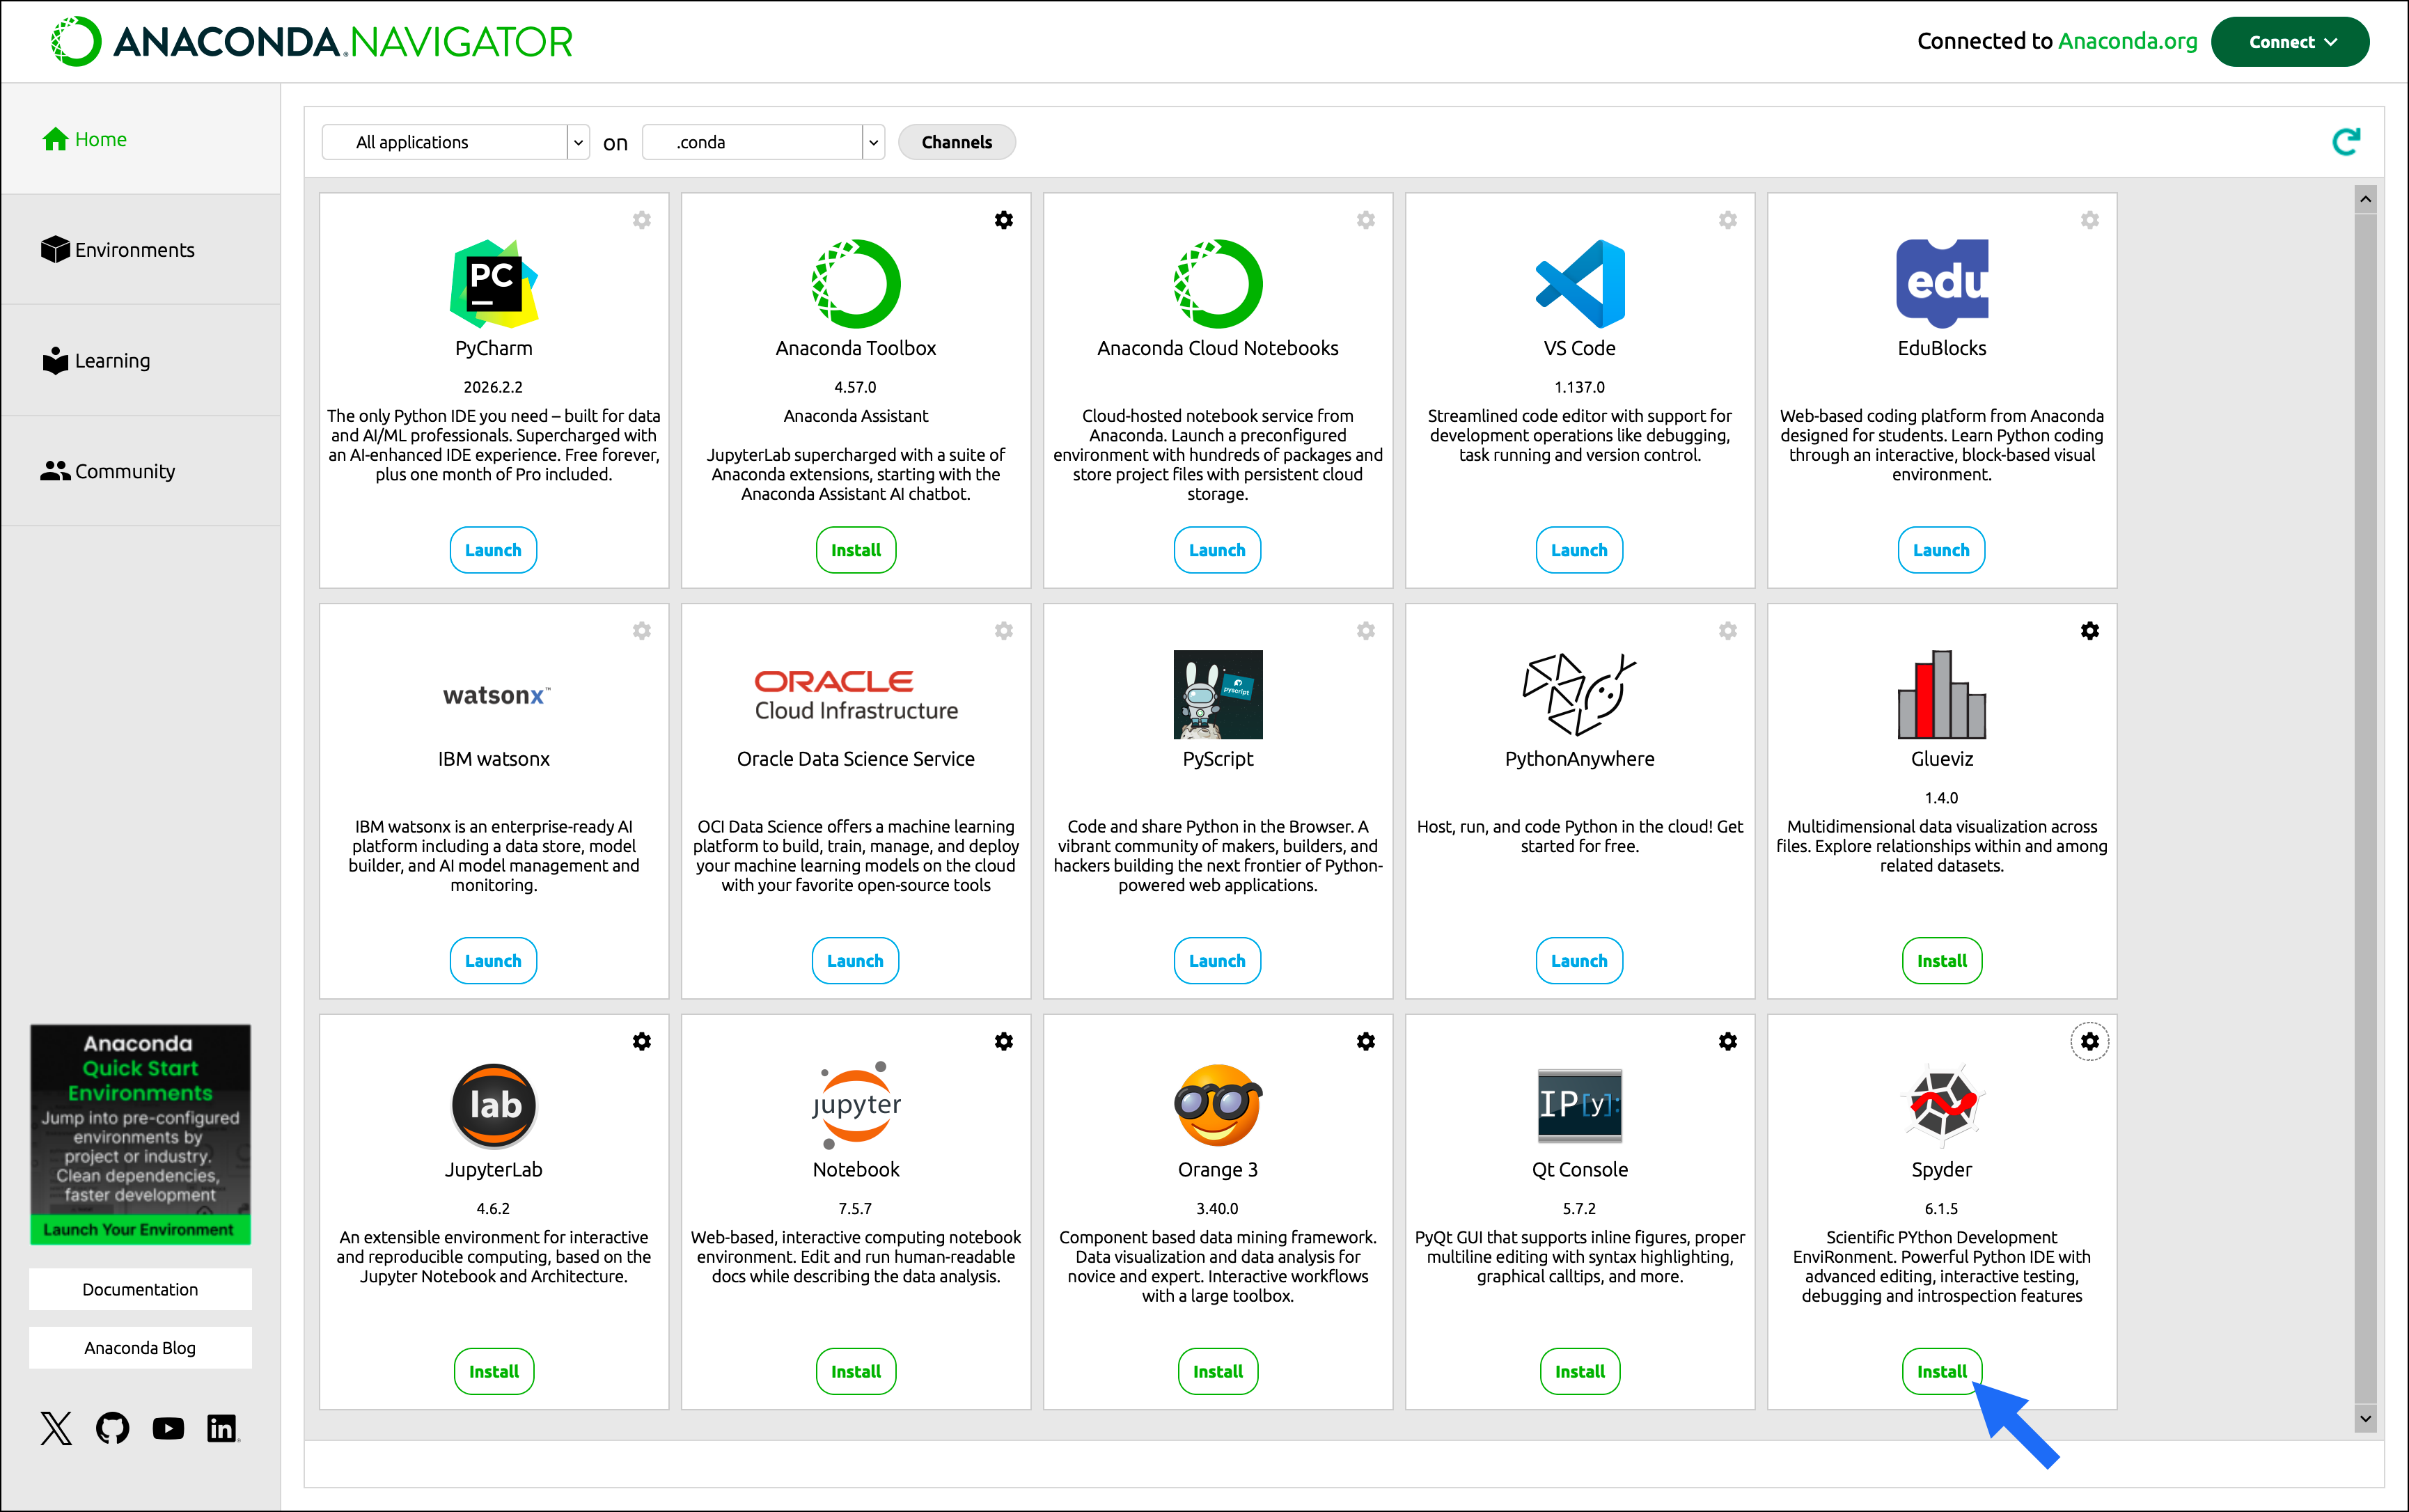2409x1512 pixels.
Task: Switch to the Learning tab
Action: click(141, 361)
